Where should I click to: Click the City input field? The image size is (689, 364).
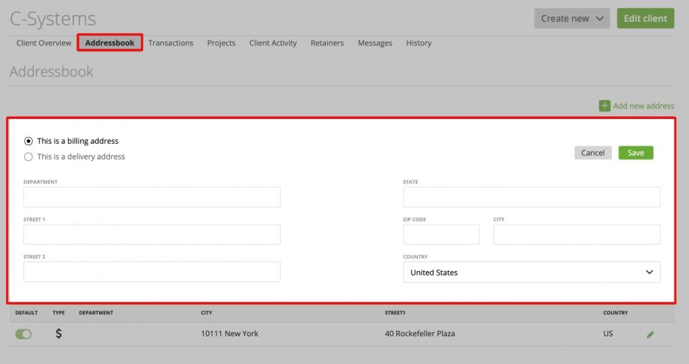(577, 234)
